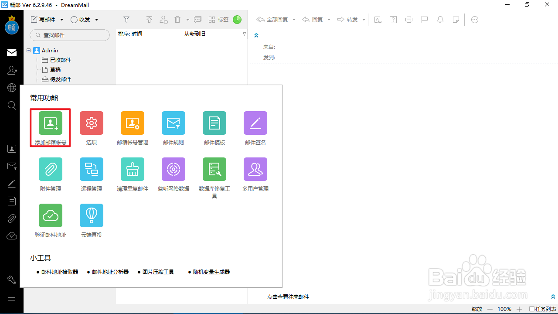Open the Options (选项) gear icon
The height and width of the screenshot is (314, 558).
click(92, 123)
